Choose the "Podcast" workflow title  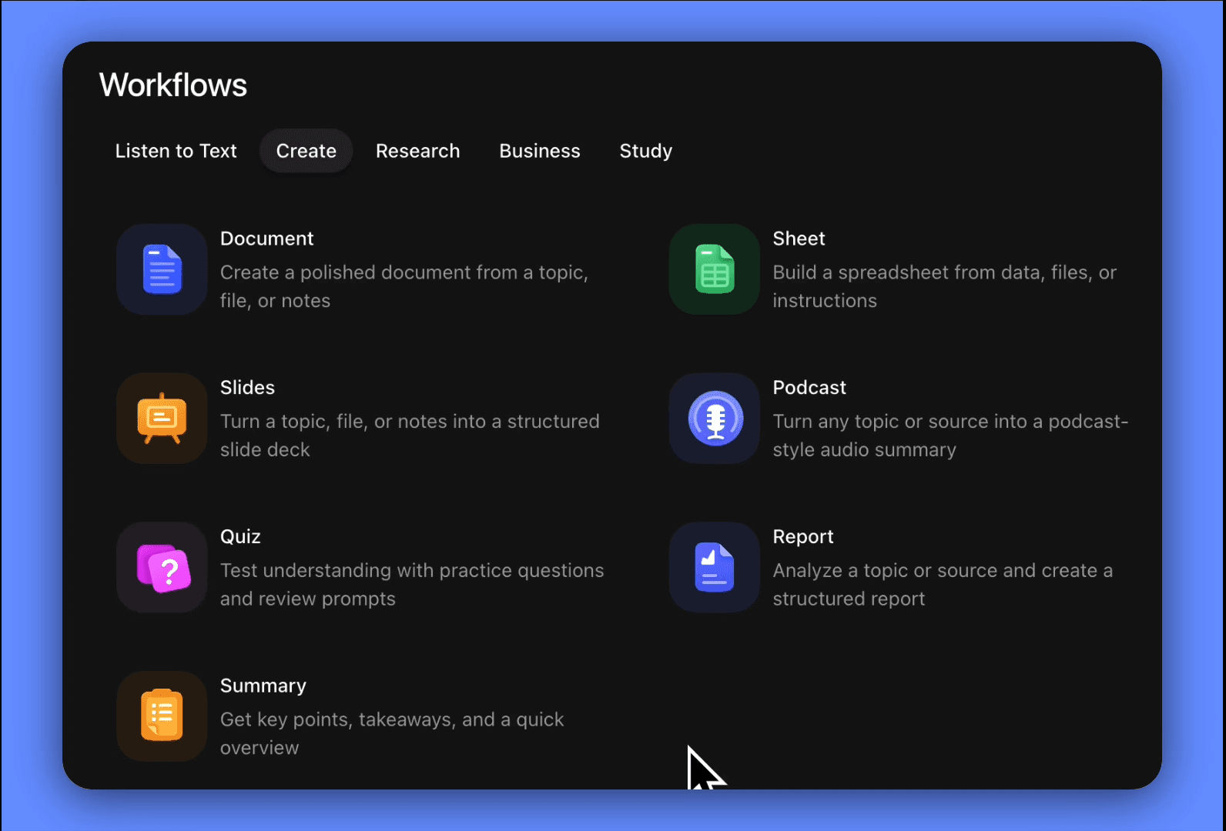pos(809,388)
